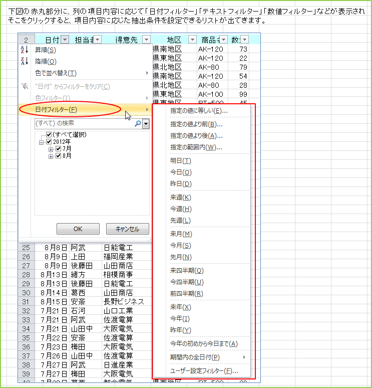Open the 地区 column filter dropdown
The height and width of the screenshot is (388, 372).
[x=192, y=40]
